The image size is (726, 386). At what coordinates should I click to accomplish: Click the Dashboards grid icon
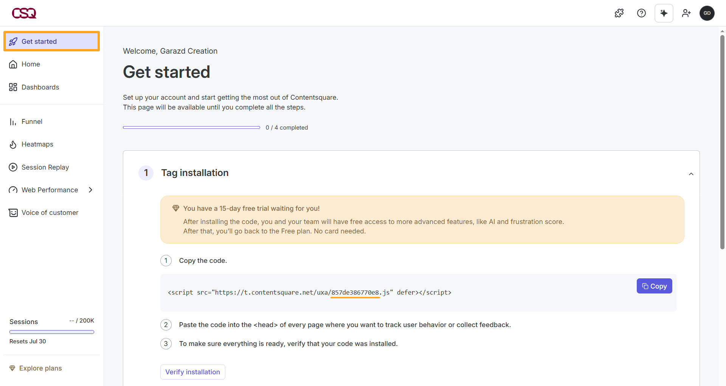pos(13,87)
